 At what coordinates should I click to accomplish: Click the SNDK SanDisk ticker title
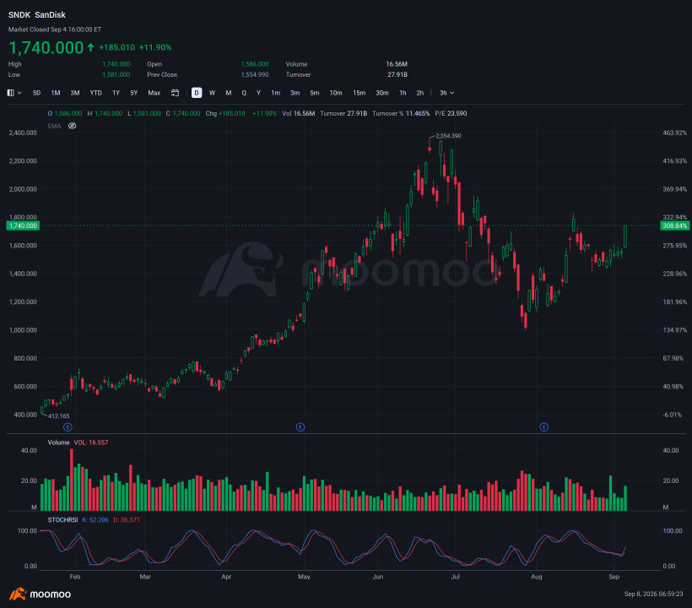point(37,15)
